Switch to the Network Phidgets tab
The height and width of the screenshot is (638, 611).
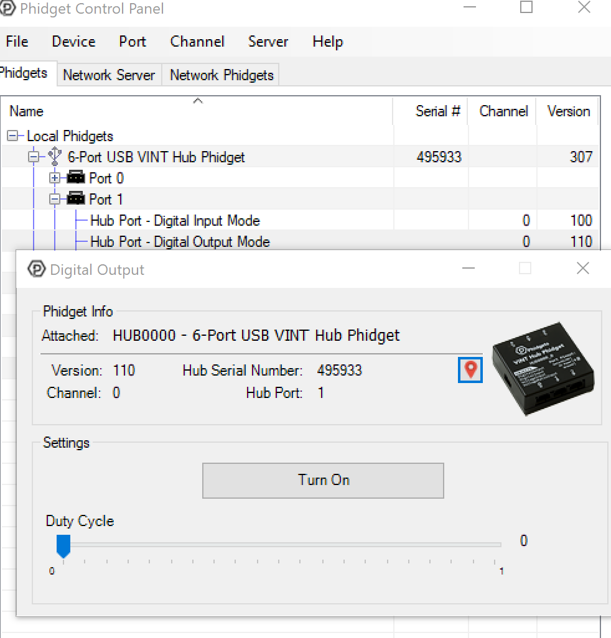[221, 75]
